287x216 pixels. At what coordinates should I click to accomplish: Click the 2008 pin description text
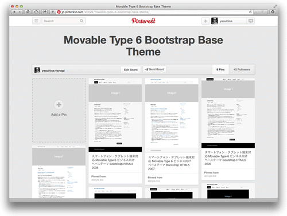click(115, 162)
